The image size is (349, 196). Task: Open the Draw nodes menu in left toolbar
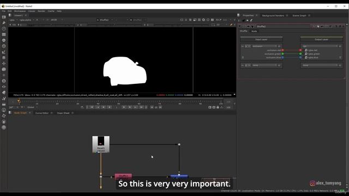(4, 23)
